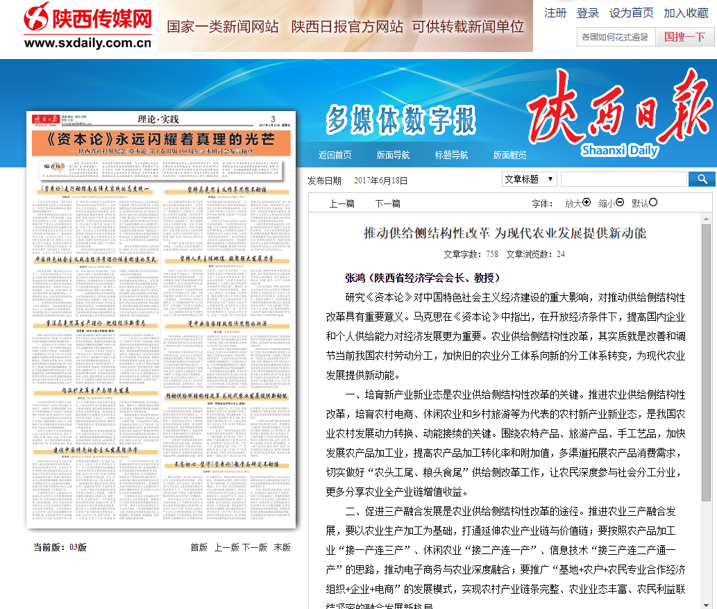The image size is (717, 609).
Task: Click the enlarge font plus icon
Action: click(587, 203)
